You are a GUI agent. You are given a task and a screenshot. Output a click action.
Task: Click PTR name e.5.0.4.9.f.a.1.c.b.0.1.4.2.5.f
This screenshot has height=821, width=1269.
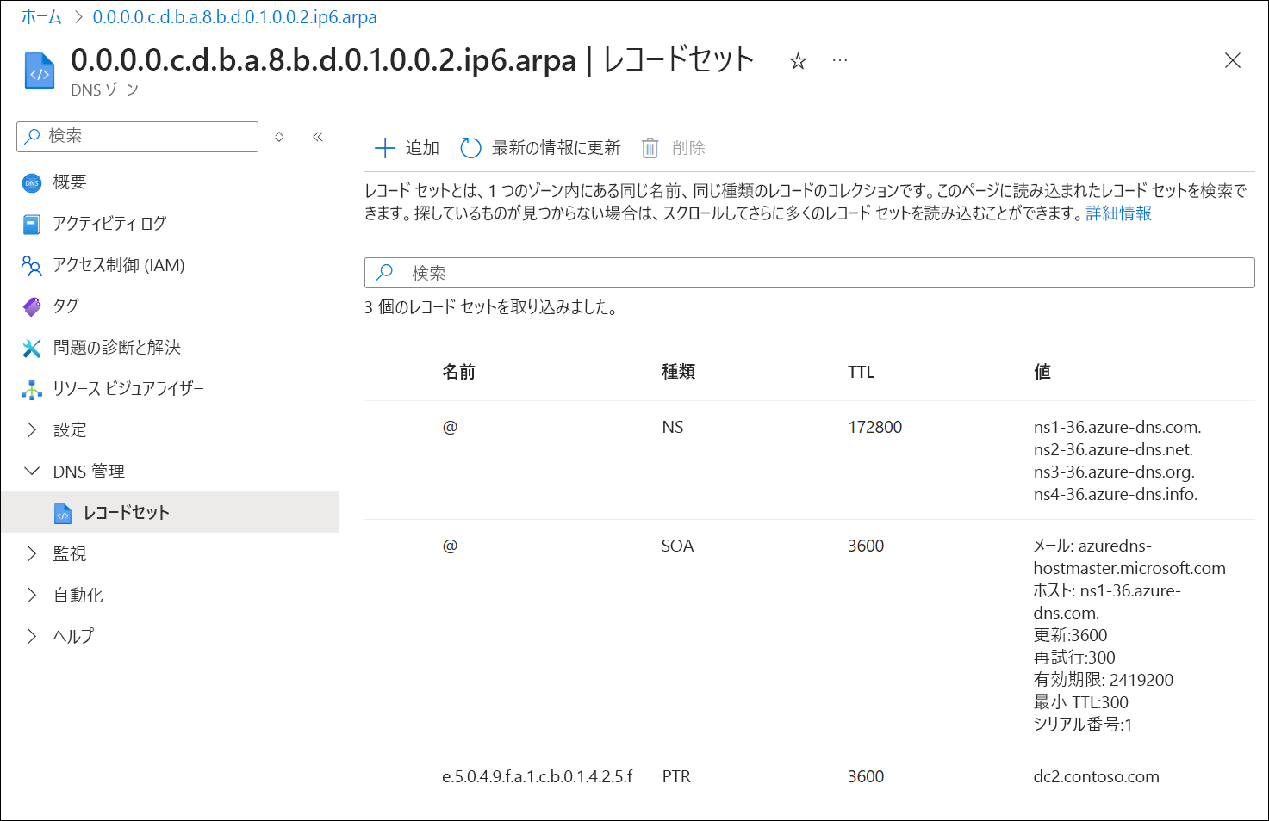(538, 777)
